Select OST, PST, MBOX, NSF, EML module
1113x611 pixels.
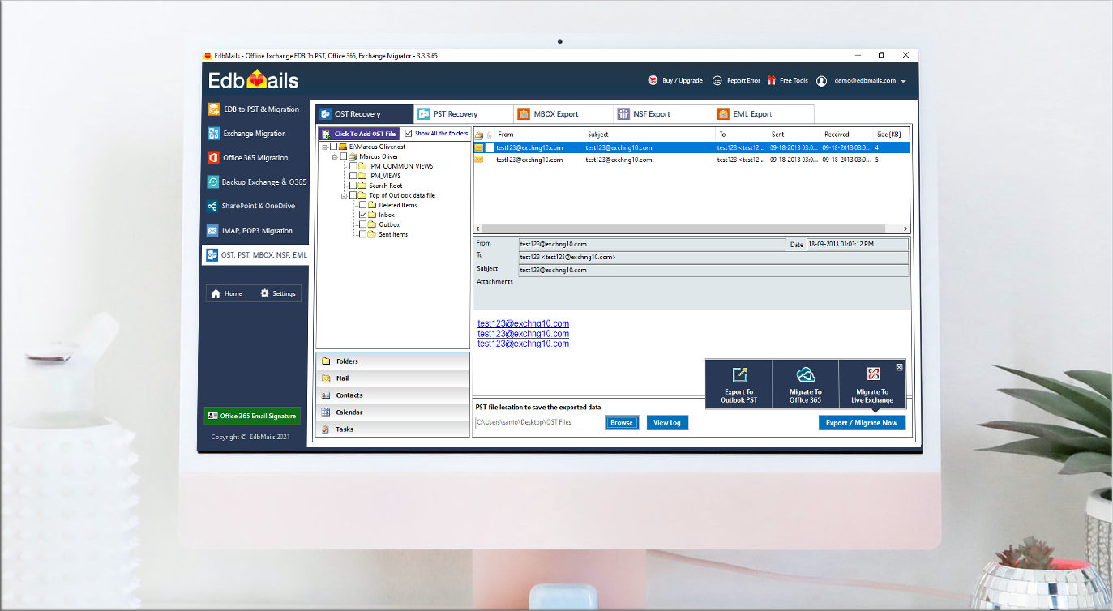(x=255, y=255)
